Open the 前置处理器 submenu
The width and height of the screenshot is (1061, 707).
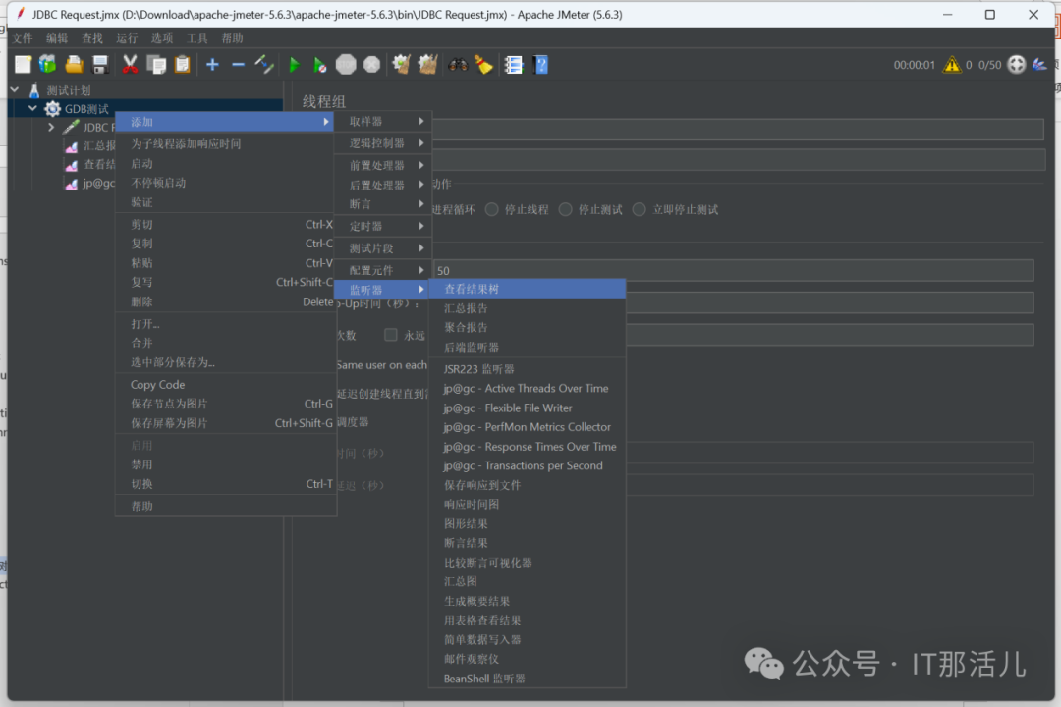pos(383,165)
